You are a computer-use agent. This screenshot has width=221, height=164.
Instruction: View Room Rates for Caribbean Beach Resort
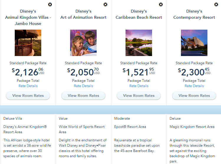(139, 96)
